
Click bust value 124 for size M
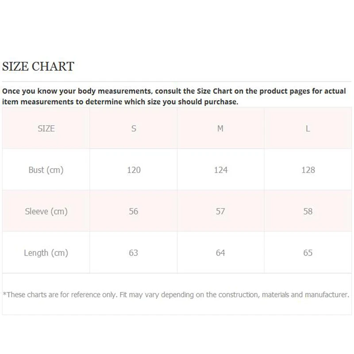[x=220, y=170]
